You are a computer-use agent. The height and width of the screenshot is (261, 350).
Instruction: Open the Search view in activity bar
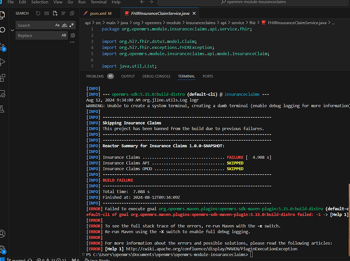pyautogui.click(x=3, y=30)
